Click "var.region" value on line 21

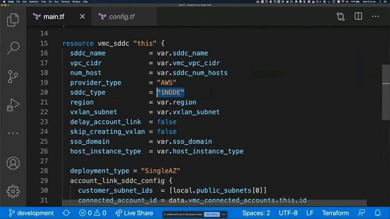[176, 102]
